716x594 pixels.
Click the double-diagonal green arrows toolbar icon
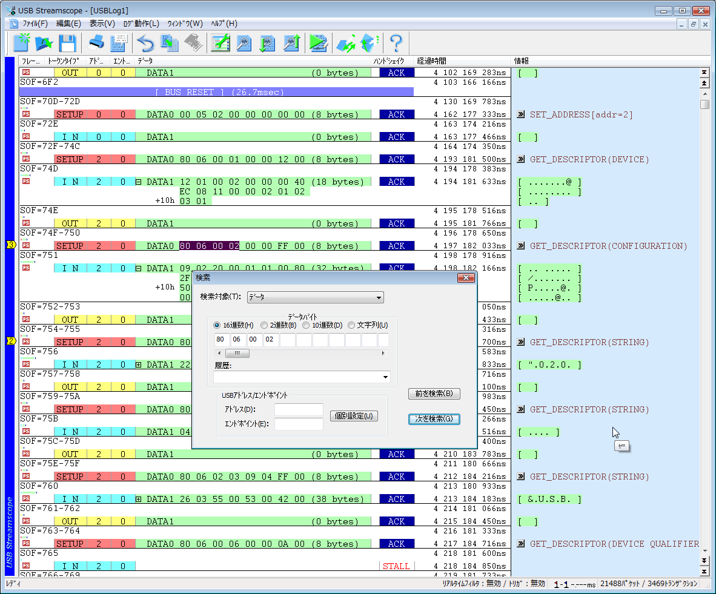(346, 44)
